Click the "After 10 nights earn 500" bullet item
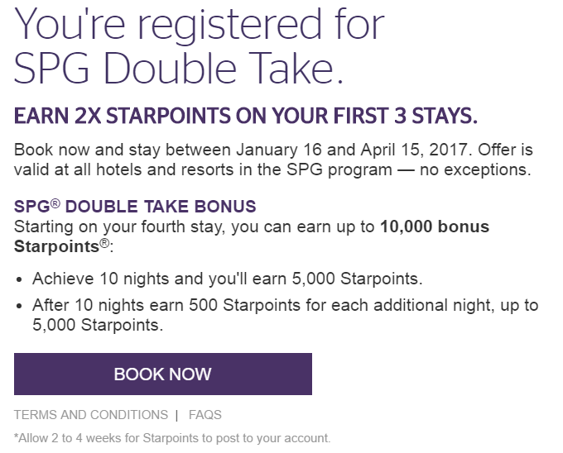Screen dimensions: 563x453 (x=285, y=315)
